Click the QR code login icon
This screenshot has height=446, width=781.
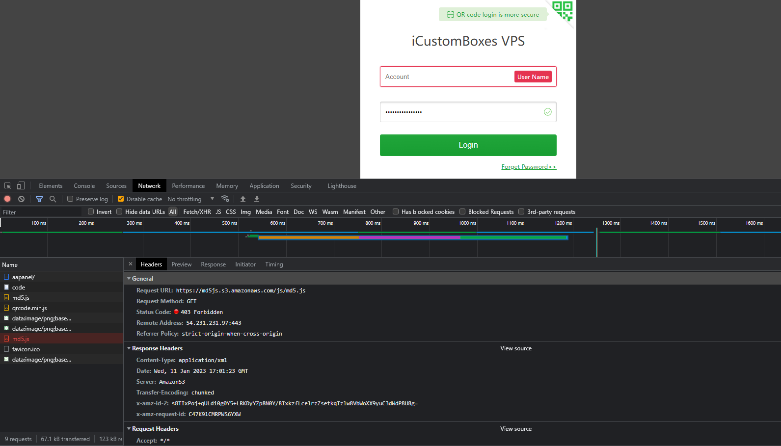pos(563,11)
